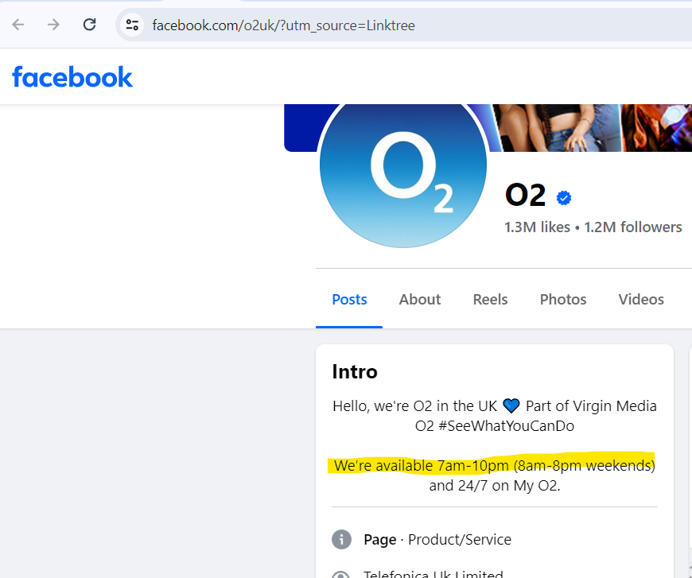Open the Telefonica UK Limited link
This screenshot has width=692, height=578.
click(x=433, y=574)
